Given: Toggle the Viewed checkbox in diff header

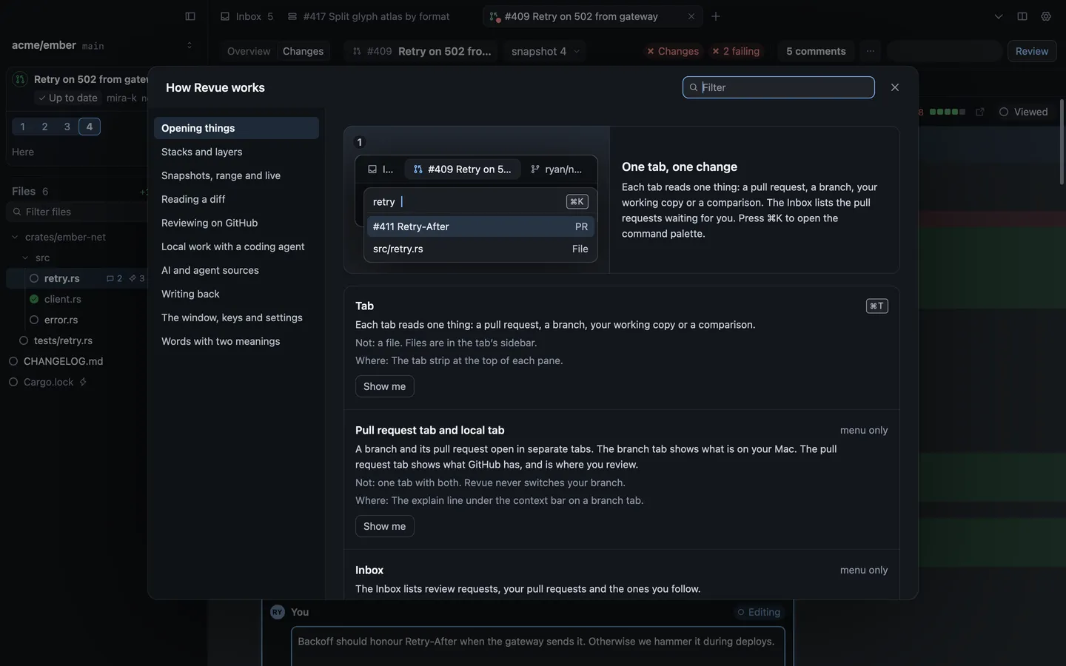Looking at the screenshot, I should pyautogui.click(x=1004, y=112).
